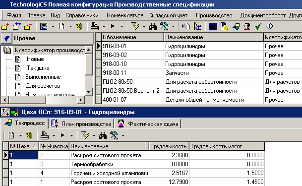Click the blue table grid icon
The height and width of the screenshot is (186, 302).
coord(213,26)
